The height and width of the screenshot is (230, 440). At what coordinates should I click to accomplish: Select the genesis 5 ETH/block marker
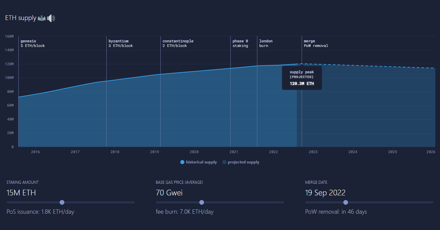tap(32, 43)
